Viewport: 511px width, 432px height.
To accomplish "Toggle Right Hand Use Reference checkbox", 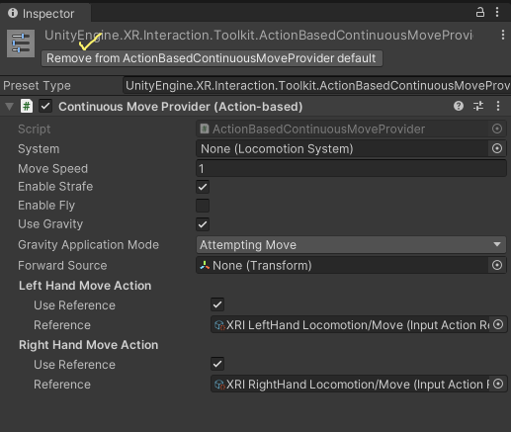I will pos(217,364).
